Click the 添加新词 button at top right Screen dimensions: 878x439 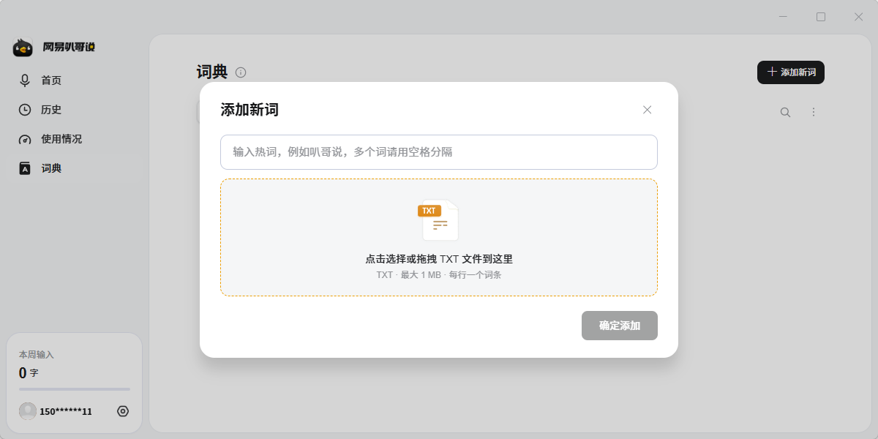tap(791, 72)
